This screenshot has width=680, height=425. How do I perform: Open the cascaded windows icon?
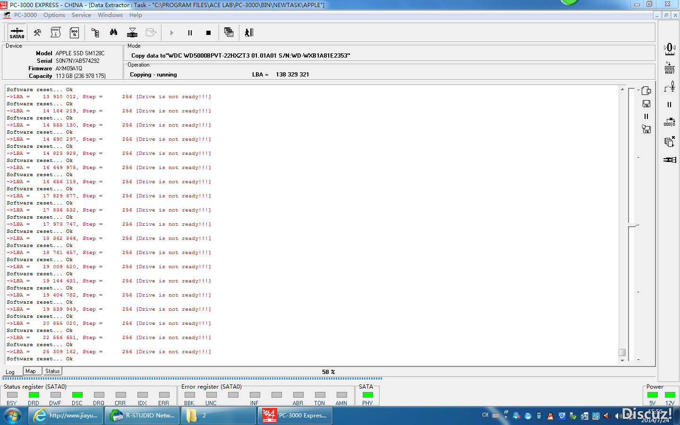pos(229,33)
